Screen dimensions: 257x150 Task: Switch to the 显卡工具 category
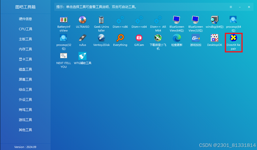(25, 59)
